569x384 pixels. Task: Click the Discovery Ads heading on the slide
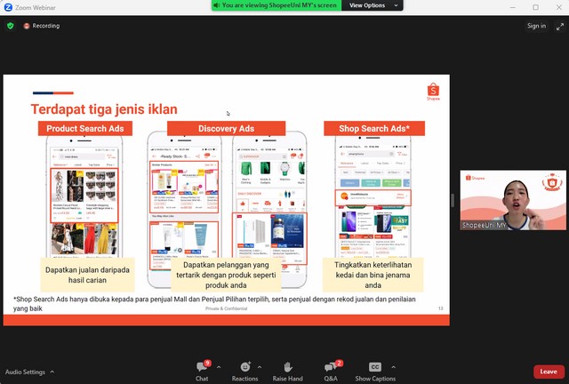coord(226,129)
